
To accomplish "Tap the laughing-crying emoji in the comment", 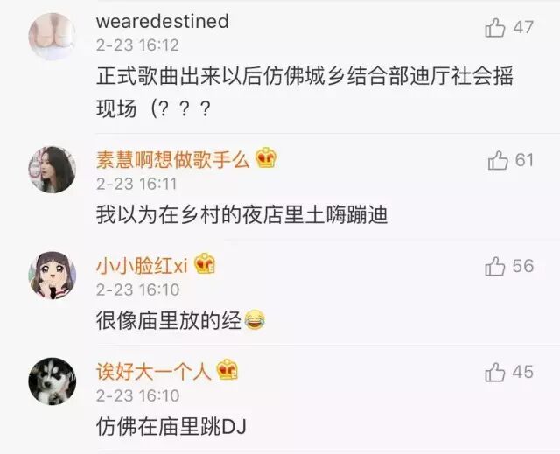I will coord(255,320).
